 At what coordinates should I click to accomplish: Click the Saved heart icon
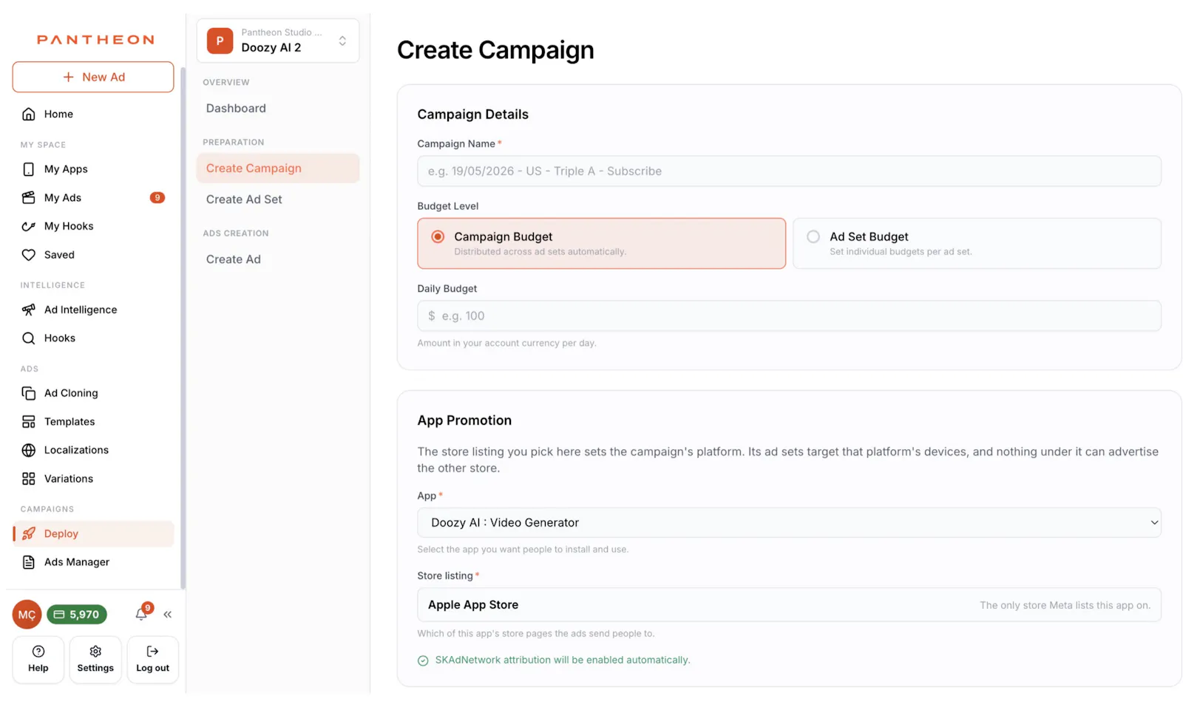coord(28,255)
